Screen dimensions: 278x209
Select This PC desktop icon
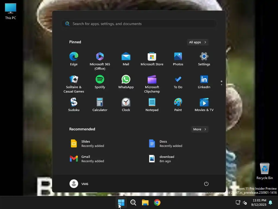pos(11,11)
